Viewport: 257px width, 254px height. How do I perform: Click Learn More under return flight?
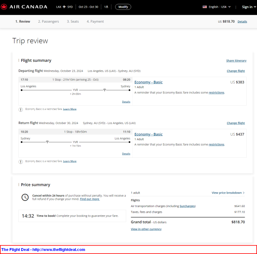click(x=70, y=161)
